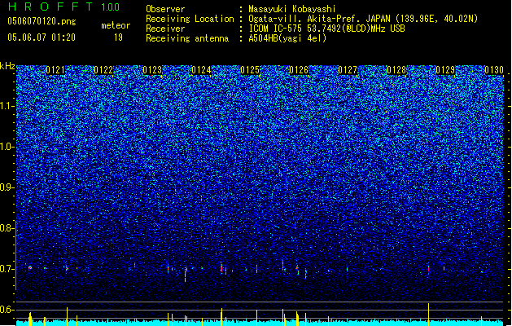Click the 0.8 kHz axis label
Screen dimensions: 512x326
click(x=7, y=228)
